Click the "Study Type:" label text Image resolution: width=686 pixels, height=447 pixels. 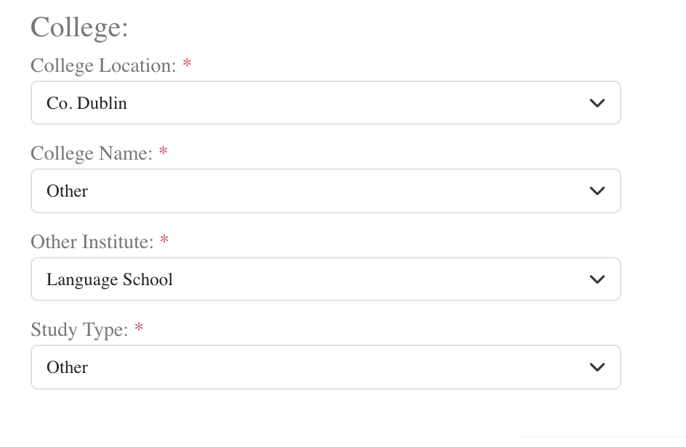80,330
